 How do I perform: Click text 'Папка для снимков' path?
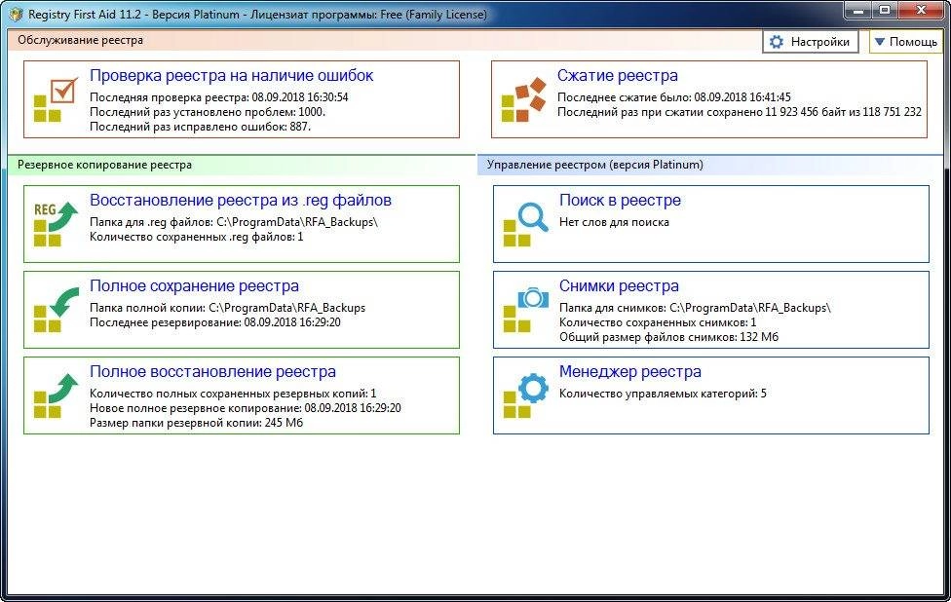[x=695, y=308]
